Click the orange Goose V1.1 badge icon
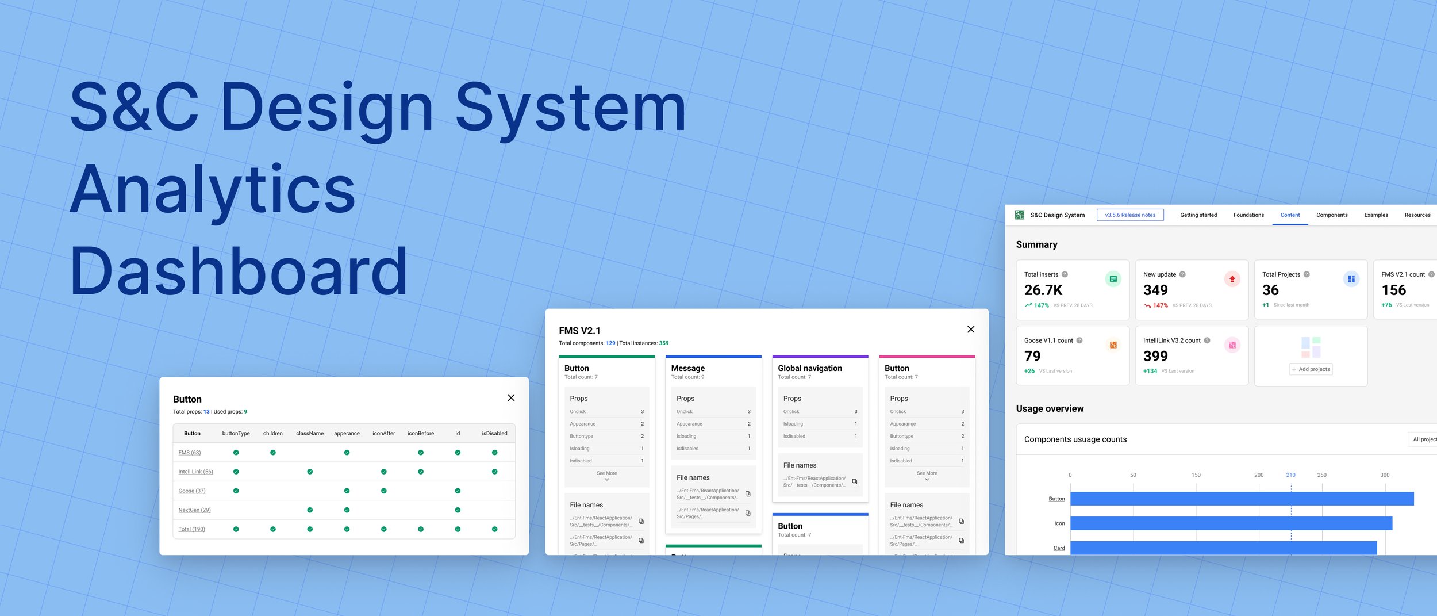The image size is (1437, 616). point(1114,345)
